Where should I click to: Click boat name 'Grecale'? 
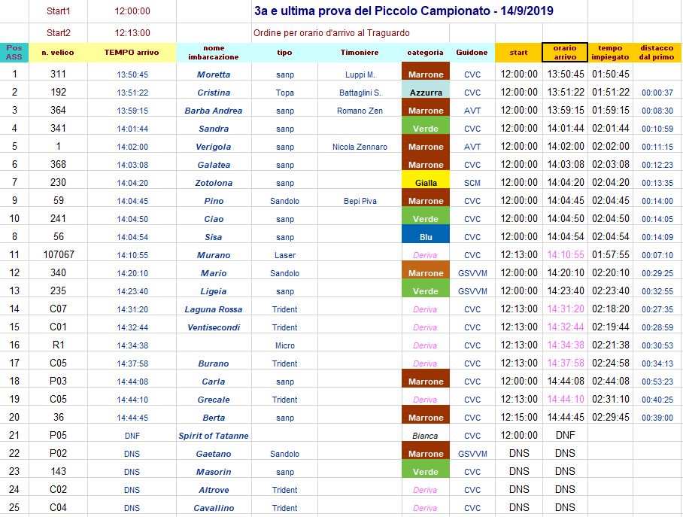[214, 400]
